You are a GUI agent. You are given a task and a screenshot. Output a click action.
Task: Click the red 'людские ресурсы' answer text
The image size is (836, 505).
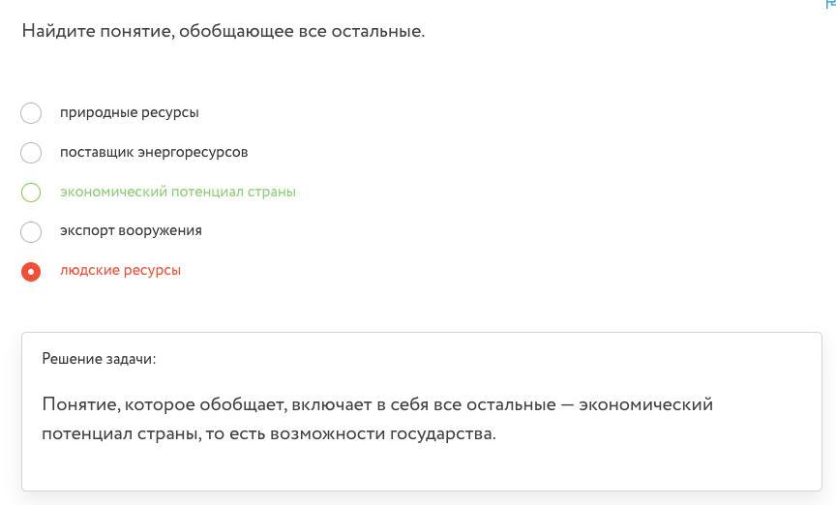120,270
